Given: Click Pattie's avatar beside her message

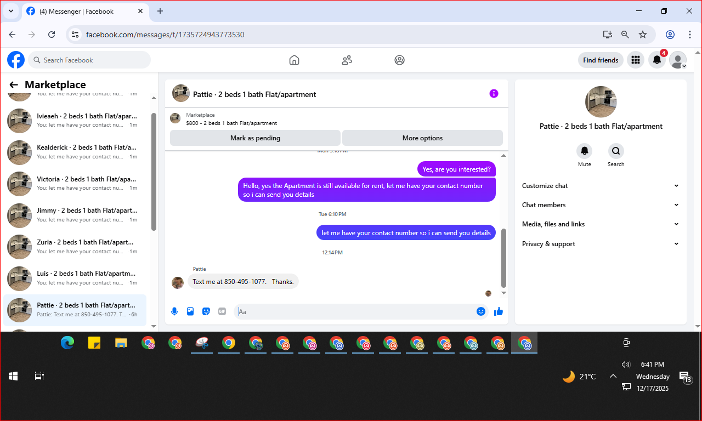Looking at the screenshot, I should 177,282.
